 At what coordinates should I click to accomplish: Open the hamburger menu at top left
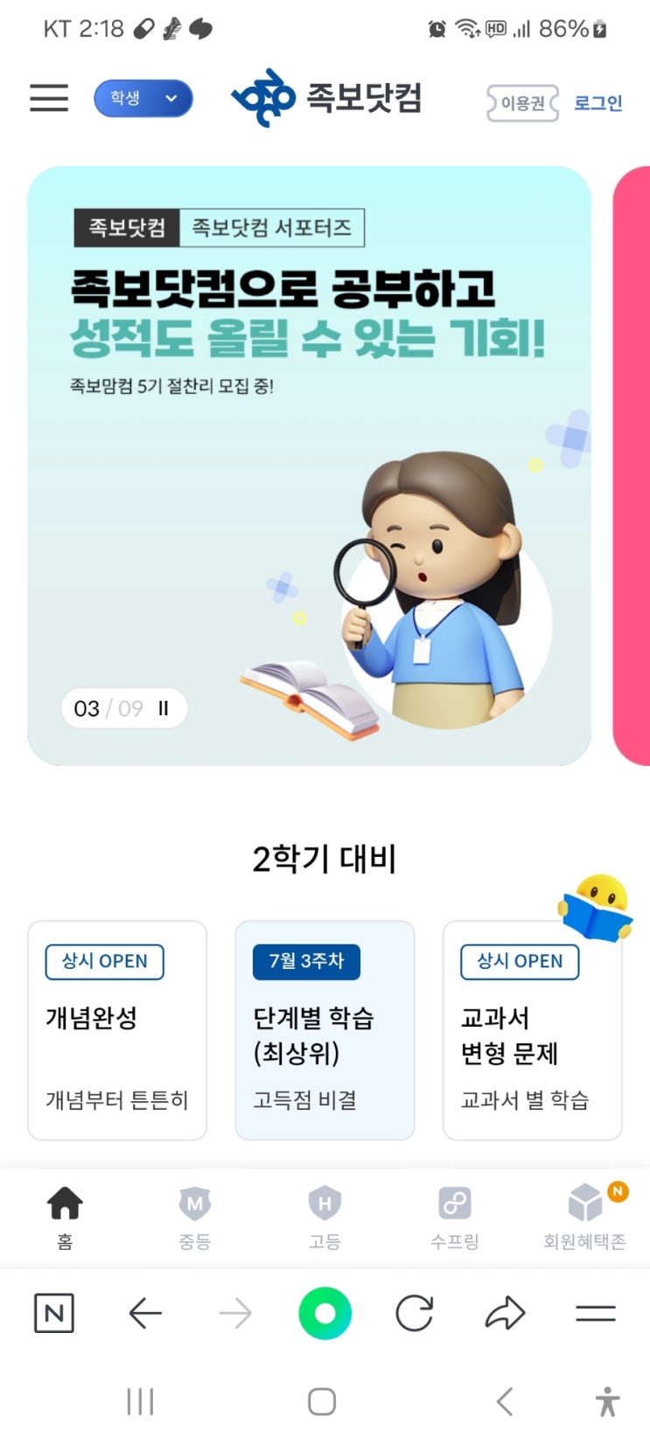click(x=49, y=98)
